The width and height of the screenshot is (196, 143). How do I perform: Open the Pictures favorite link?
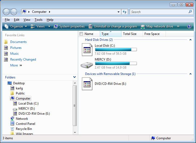[x=16, y=48]
